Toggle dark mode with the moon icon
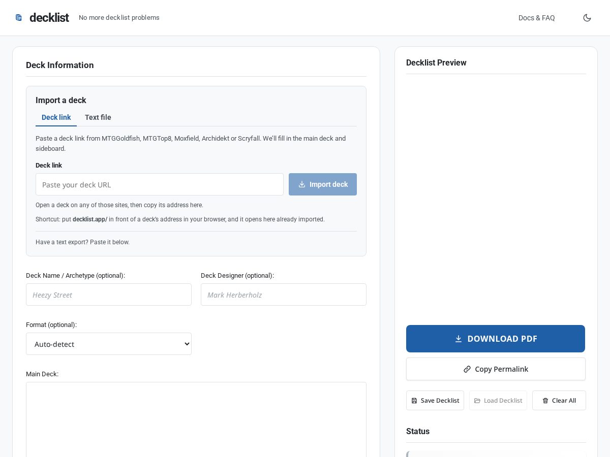610x457 pixels. coord(587,18)
